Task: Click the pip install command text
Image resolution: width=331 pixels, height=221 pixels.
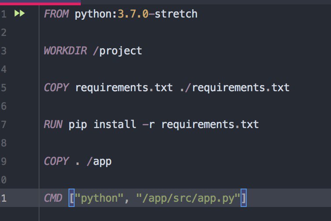Action: click(102, 125)
